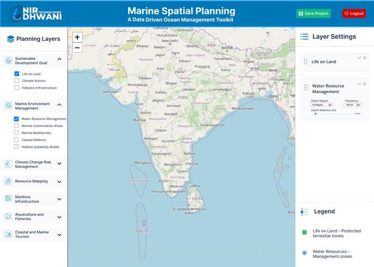The image size is (374, 267).
Task: Enable the Industry Infrastructure layer
Action: click(17, 87)
